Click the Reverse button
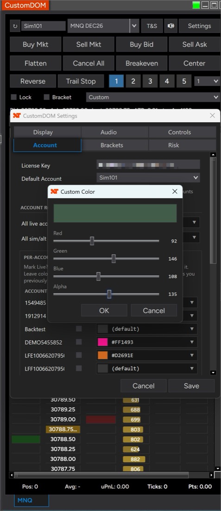This screenshot has width=221, height=511. pos(33,81)
